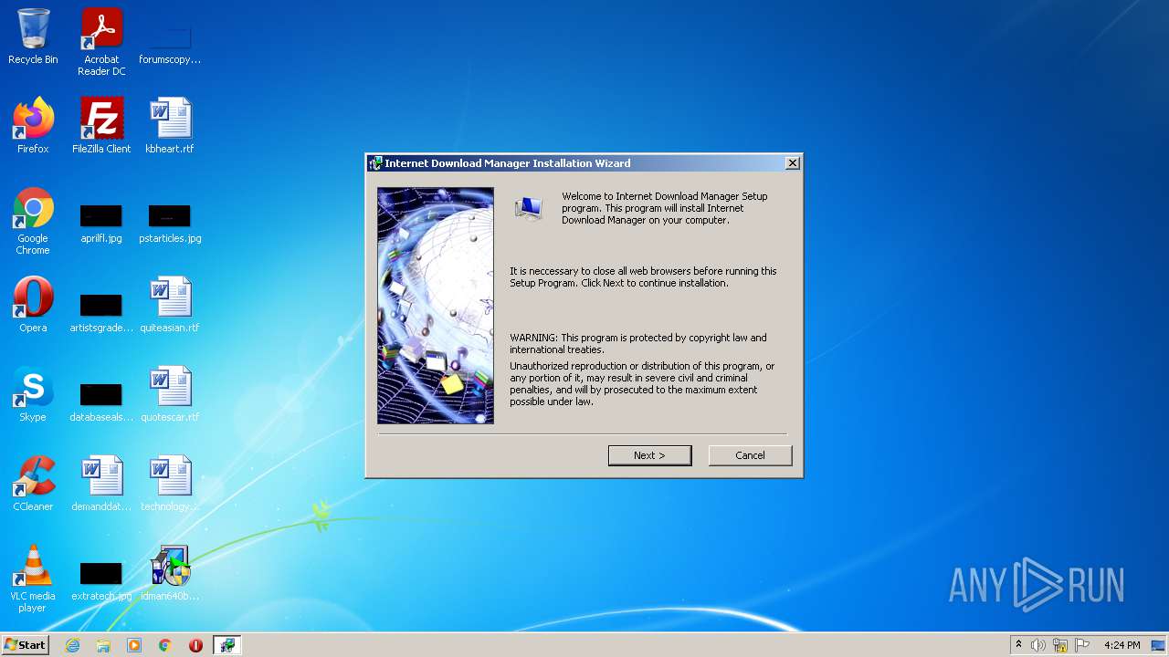Open media player taskbar icon
The image size is (1169, 657).
[x=134, y=645]
